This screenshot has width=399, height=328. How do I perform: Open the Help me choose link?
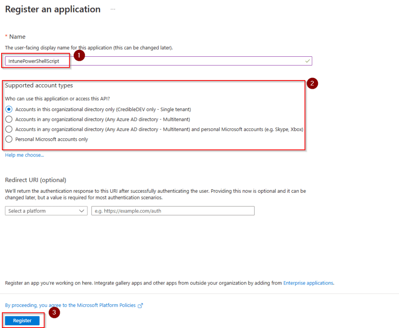click(25, 155)
